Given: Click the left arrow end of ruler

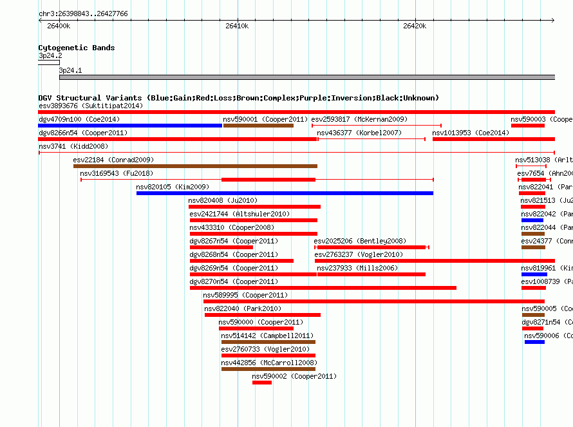Looking at the screenshot, I should (40, 20).
